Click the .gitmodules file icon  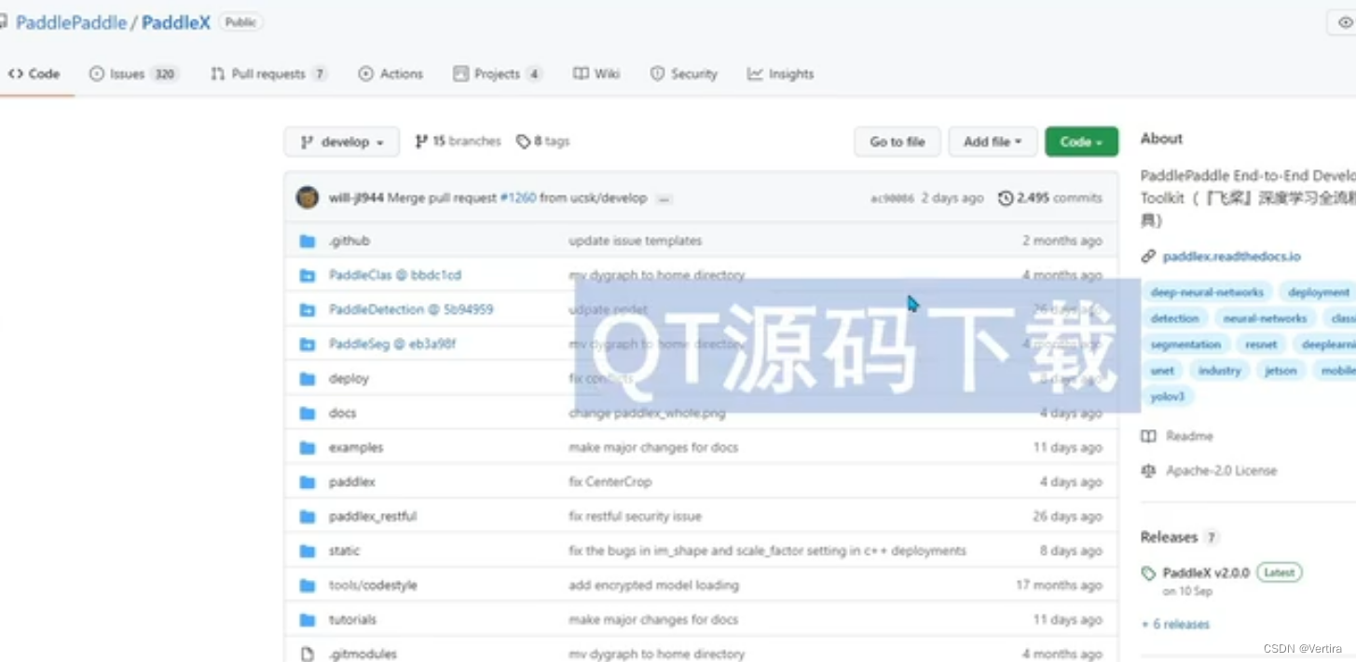[308, 655]
